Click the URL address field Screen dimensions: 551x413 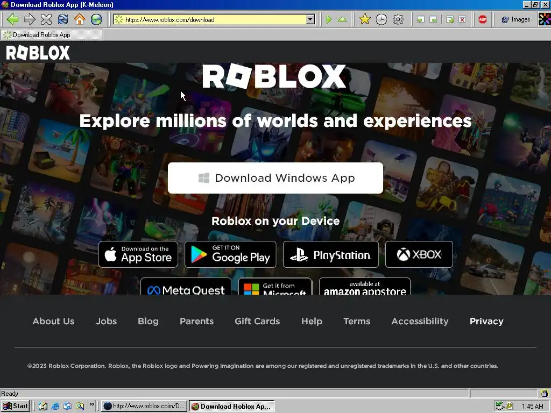point(215,20)
